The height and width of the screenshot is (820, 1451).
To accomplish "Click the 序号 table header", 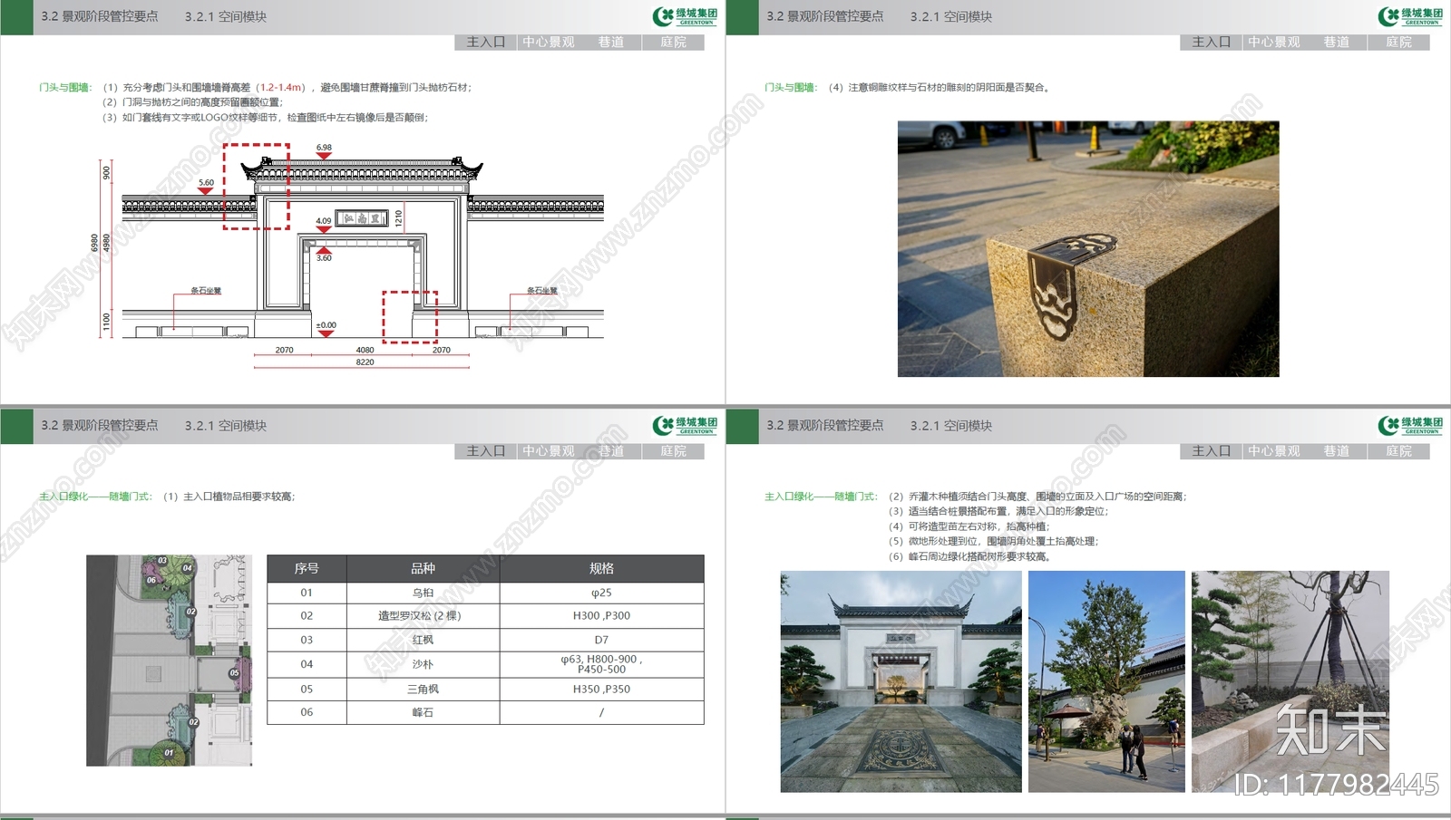I will 307,569.
